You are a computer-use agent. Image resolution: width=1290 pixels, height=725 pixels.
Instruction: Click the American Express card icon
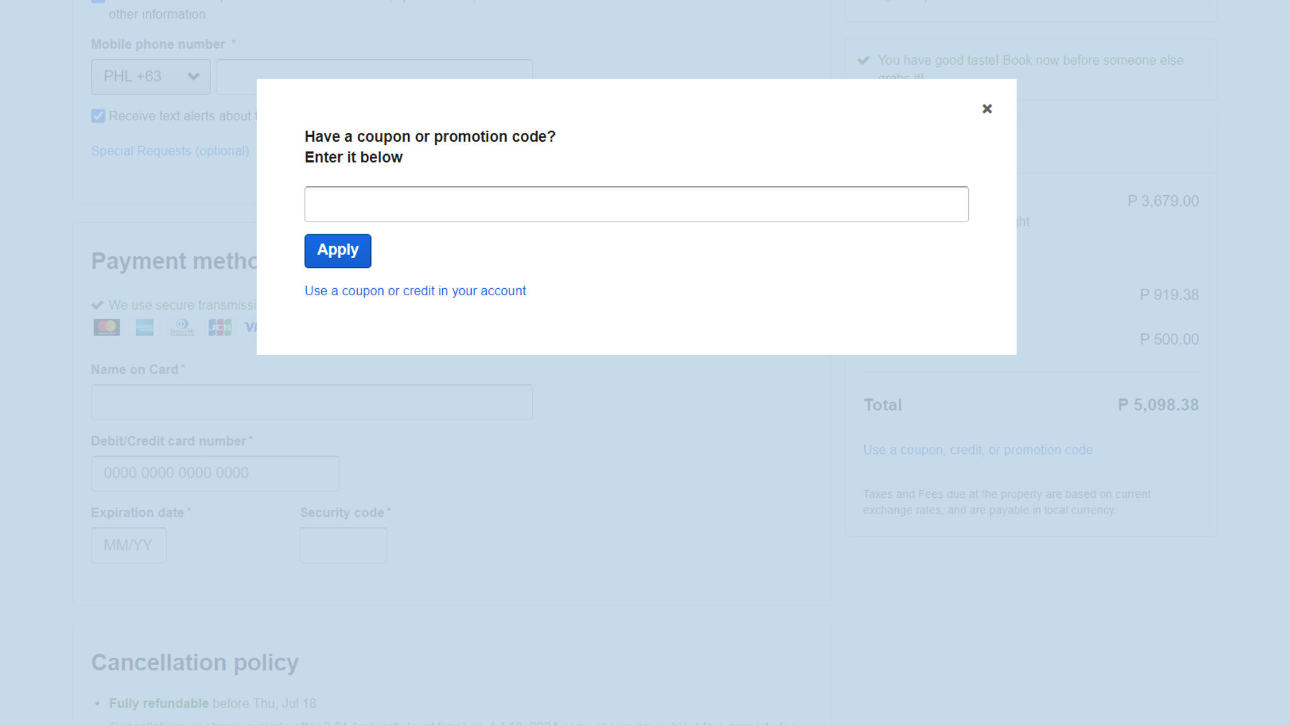click(144, 327)
